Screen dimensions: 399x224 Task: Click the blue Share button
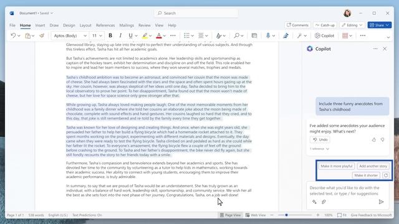(x=380, y=25)
